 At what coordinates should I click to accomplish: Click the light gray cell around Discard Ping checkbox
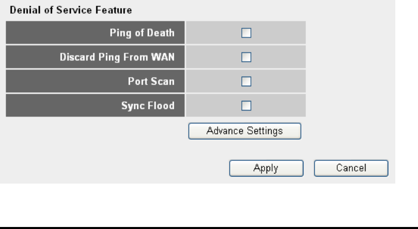pos(283,58)
